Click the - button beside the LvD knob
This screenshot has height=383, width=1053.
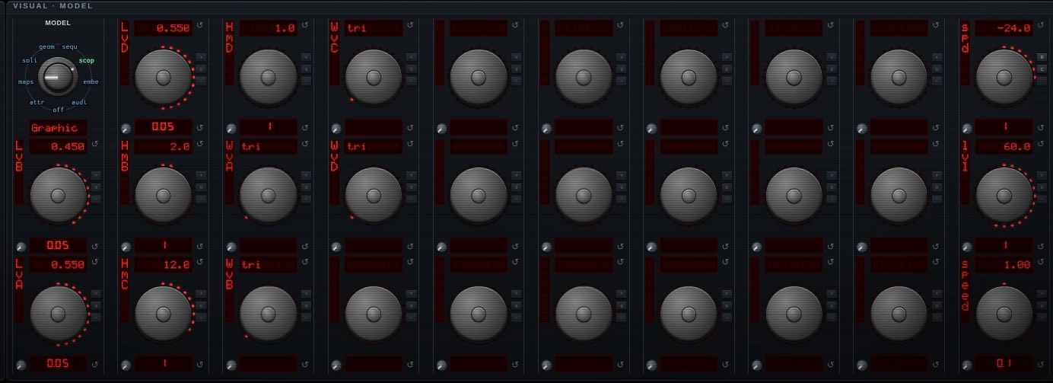pos(201,80)
